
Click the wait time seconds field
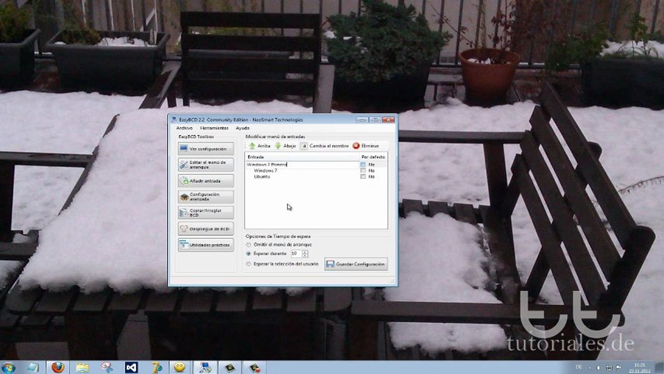click(296, 253)
